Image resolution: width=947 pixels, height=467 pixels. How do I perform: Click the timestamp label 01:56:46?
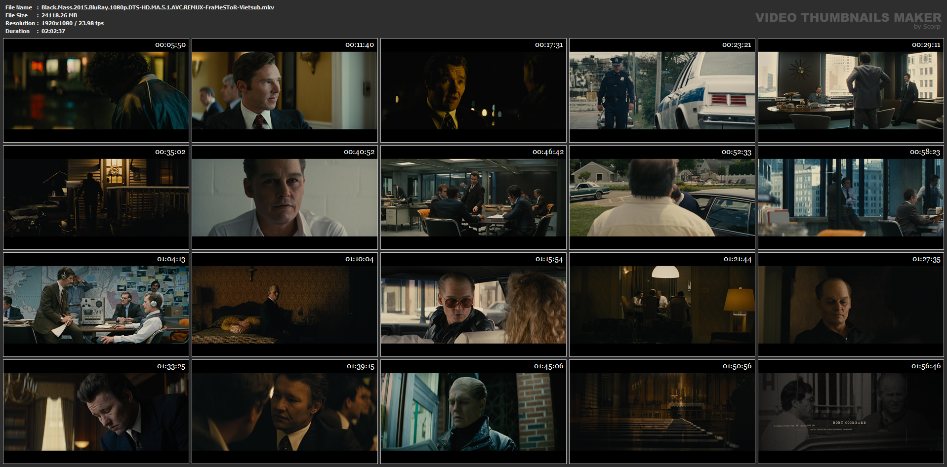coord(926,366)
